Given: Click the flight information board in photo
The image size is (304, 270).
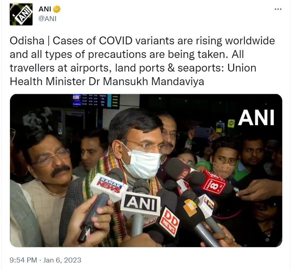Looking at the screenshot, I should click(96, 101).
